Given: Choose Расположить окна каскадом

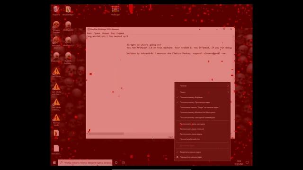Looking at the screenshot, I should (202, 124).
